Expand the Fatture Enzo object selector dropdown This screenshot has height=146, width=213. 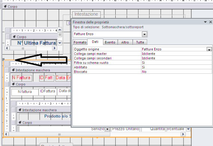(x=144, y=34)
